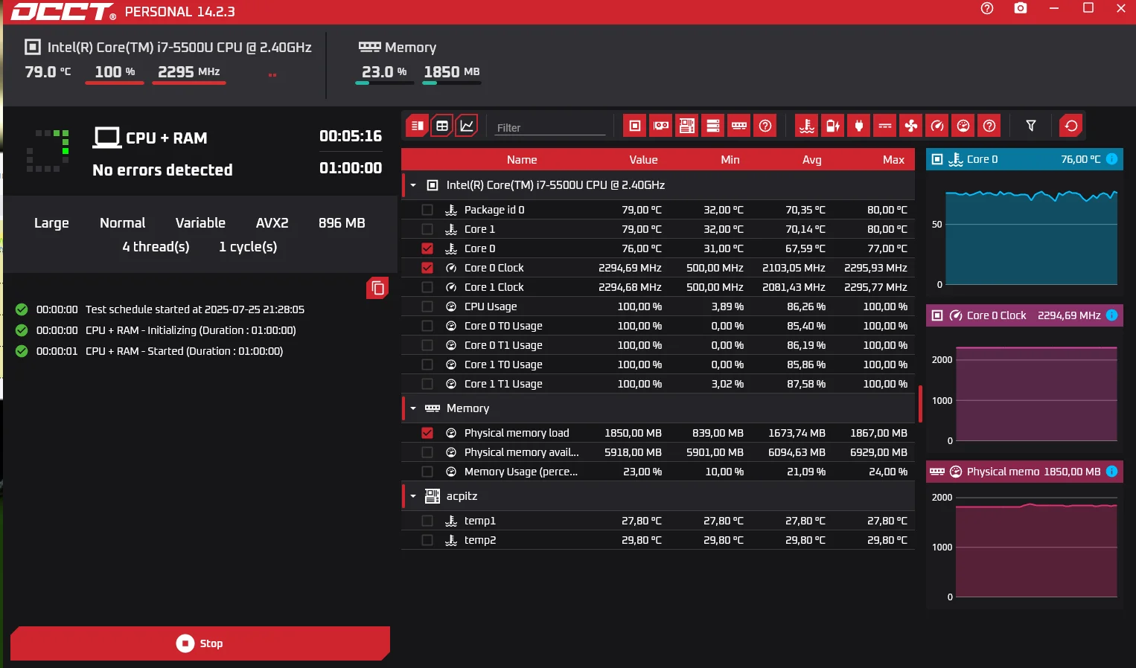The image size is (1136, 668).
Task: Enable the Core 0 T1 Usage checkbox
Action: pyautogui.click(x=427, y=345)
